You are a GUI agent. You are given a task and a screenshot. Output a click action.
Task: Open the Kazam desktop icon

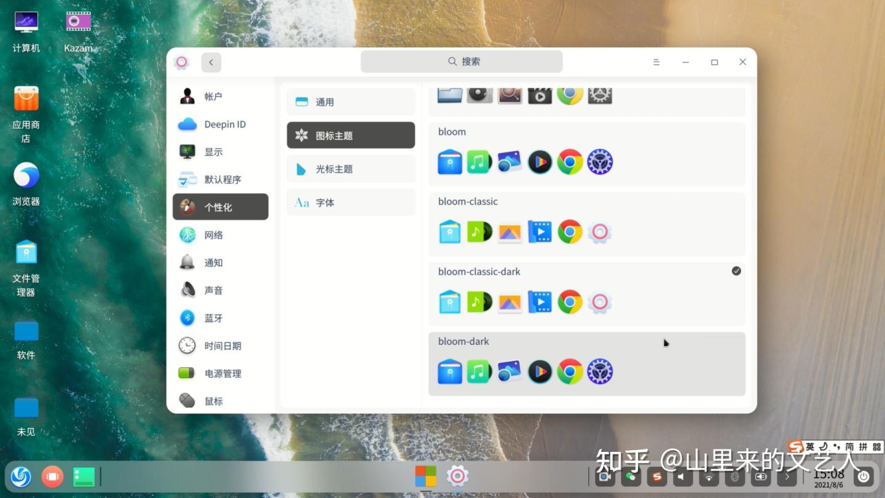tap(78, 31)
